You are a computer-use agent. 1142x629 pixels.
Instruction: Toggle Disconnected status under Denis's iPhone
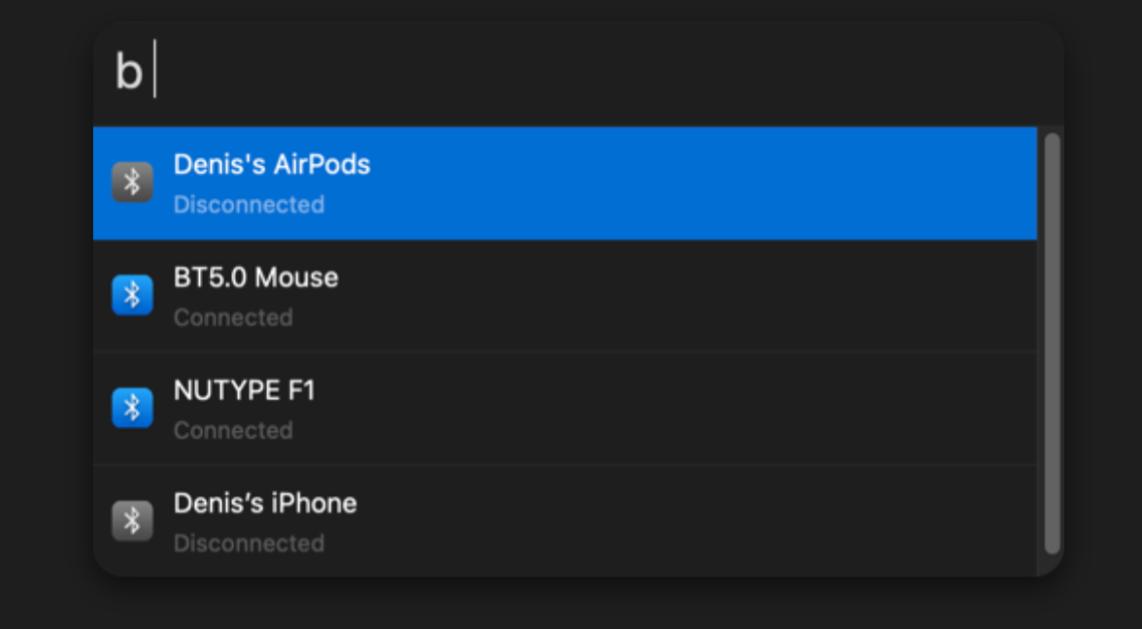[249, 544]
